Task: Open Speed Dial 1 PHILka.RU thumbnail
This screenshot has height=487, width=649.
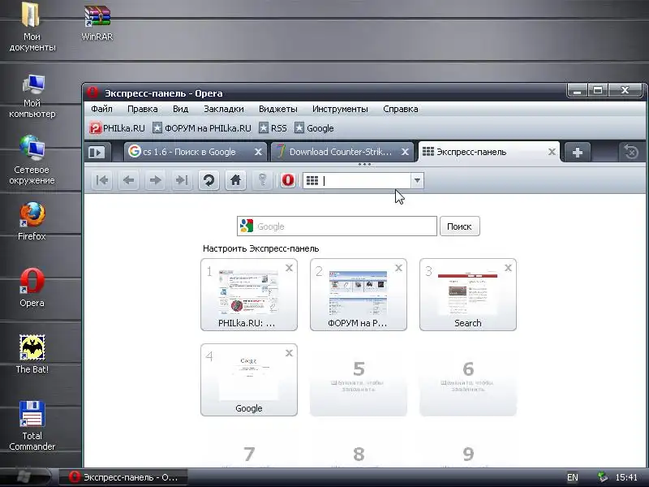Action: 249,295
